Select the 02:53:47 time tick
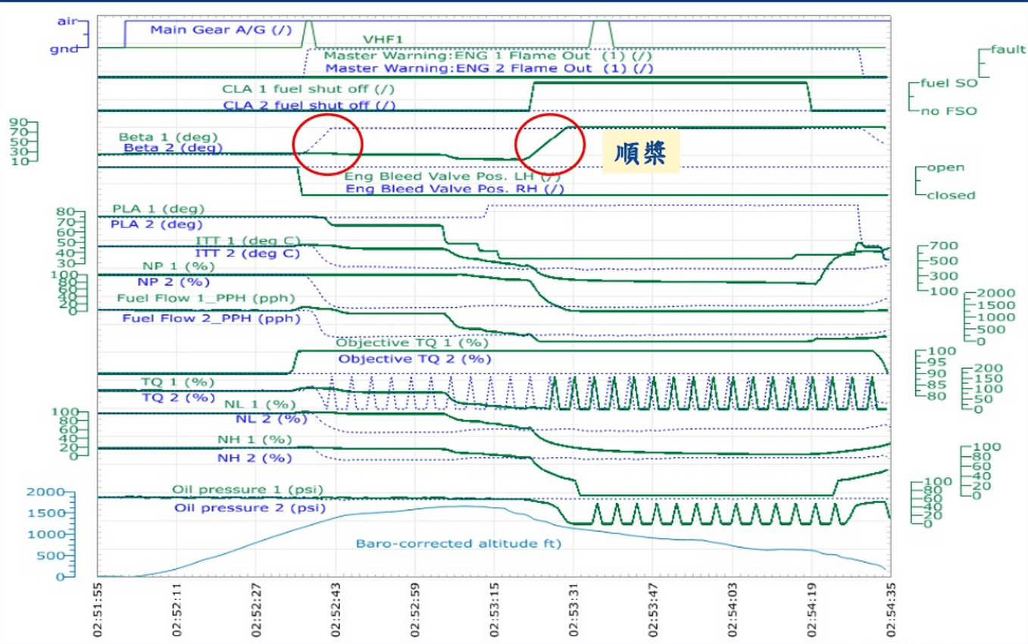The height and width of the screenshot is (644, 1028). (653, 611)
